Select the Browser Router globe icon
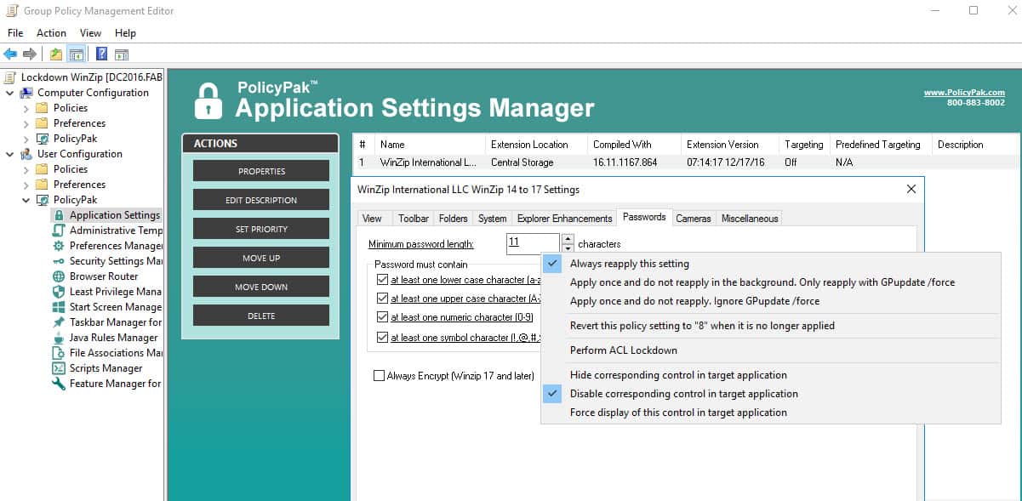1022x501 pixels. [59, 276]
